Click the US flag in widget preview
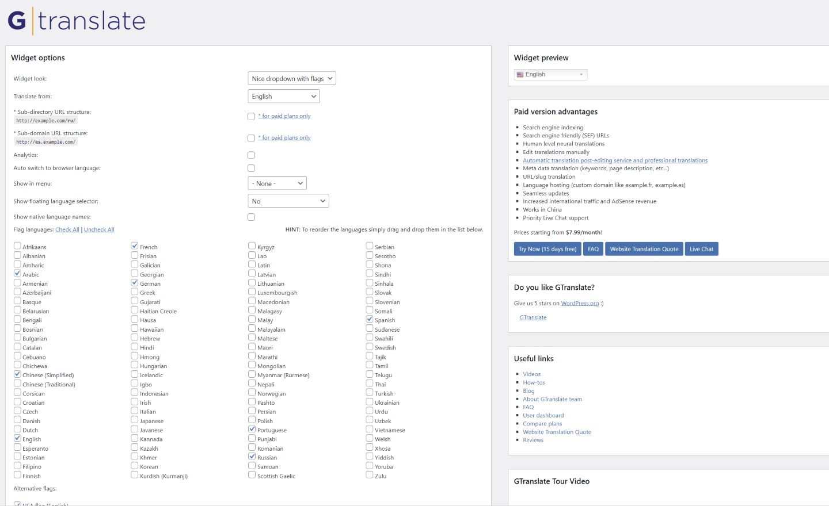 tap(520, 75)
